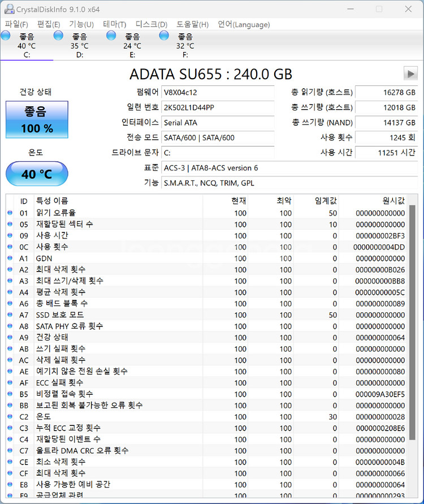The width and height of the screenshot is (424, 504).
Task: Open the 디스크(D) menu
Action: tap(152, 24)
